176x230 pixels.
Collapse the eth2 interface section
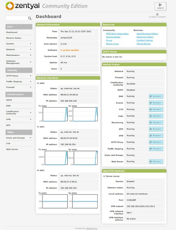tap(38, 171)
